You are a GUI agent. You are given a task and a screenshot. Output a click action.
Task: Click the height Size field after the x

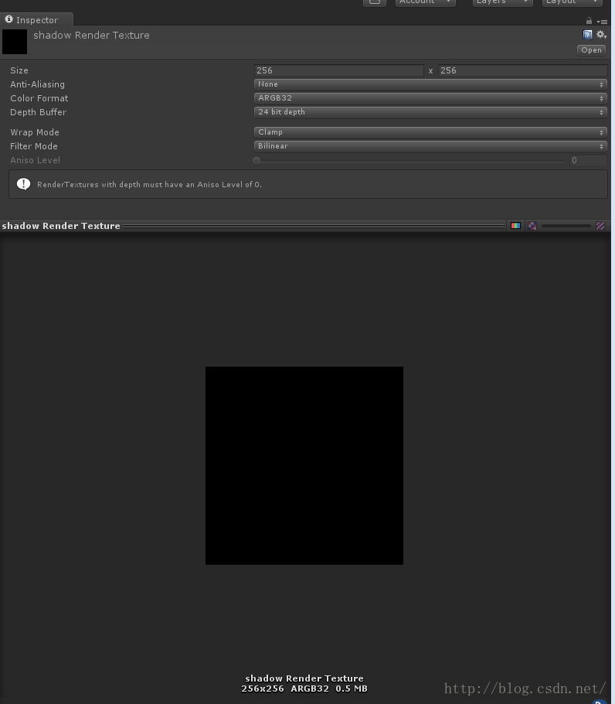522,70
